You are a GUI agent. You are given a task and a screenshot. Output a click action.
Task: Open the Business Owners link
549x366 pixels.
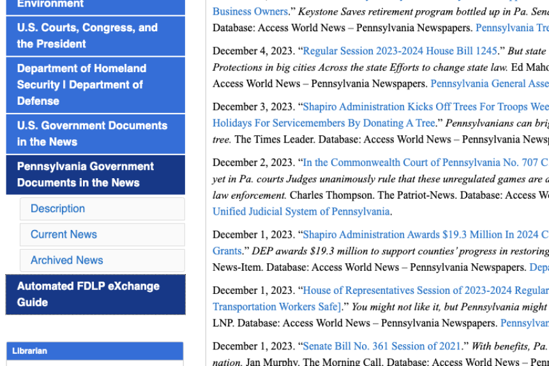[x=250, y=11]
